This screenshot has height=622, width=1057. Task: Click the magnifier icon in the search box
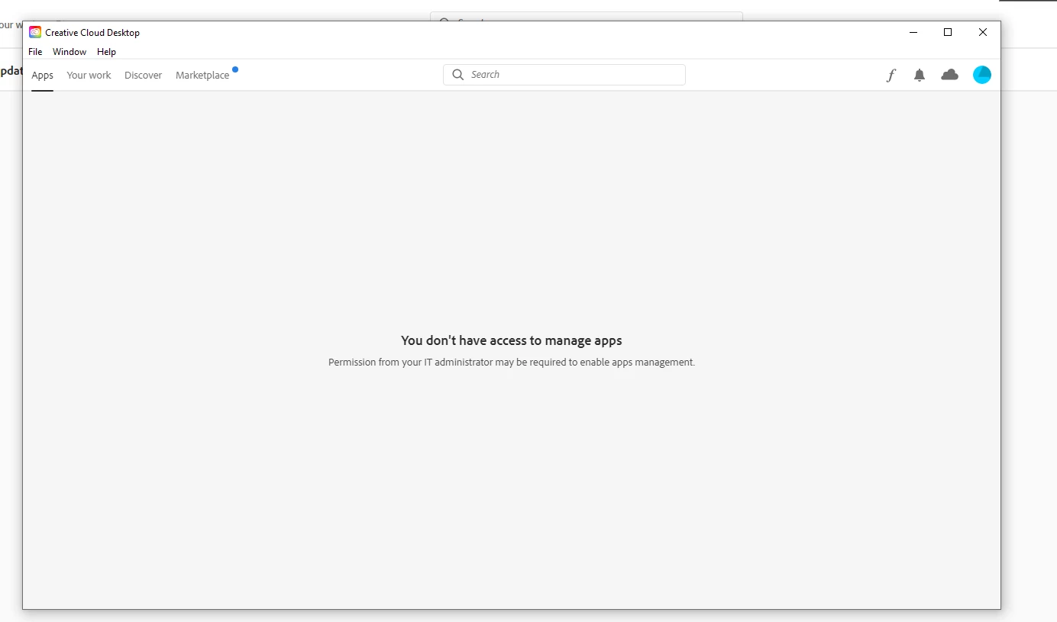pyautogui.click(x=458, y=75)
